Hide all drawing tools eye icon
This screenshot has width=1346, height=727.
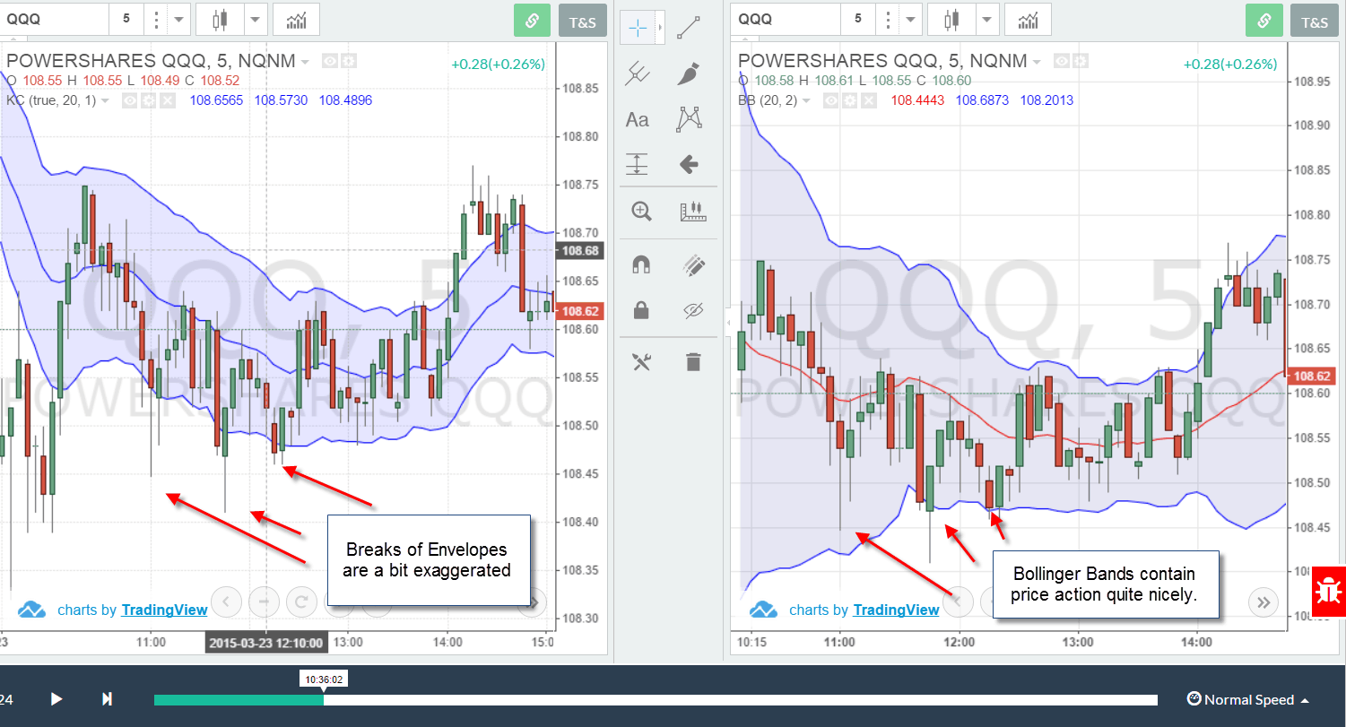point(693,310)
